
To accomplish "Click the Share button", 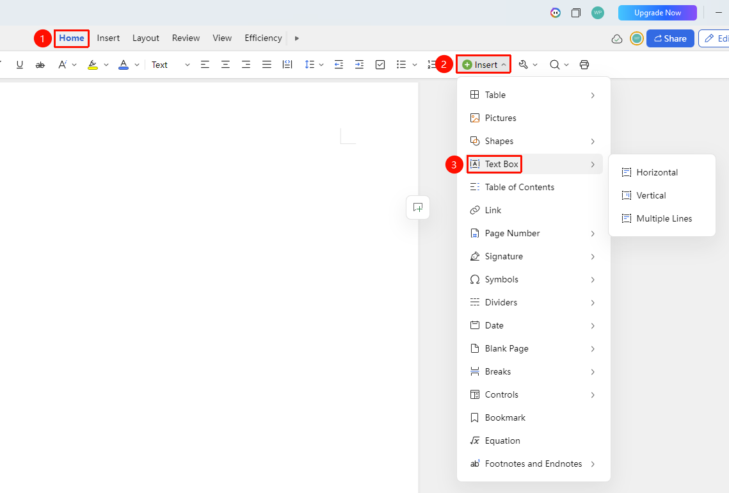I will coord(670,38).
